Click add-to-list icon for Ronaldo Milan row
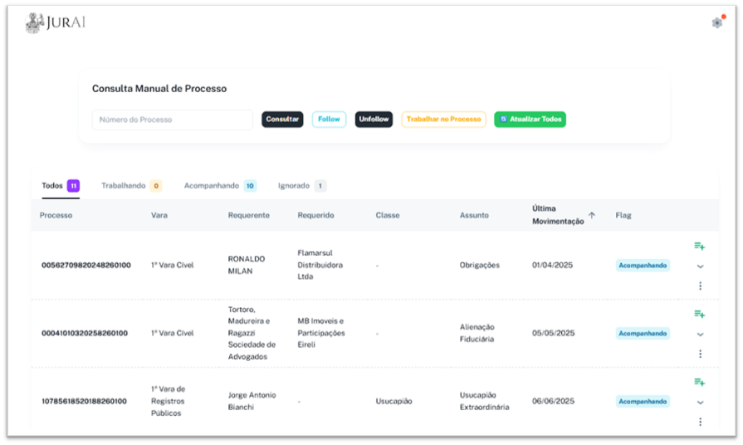The height and width of the screenshot is (445, 743). pyautogui.click(x=700, y=246)
